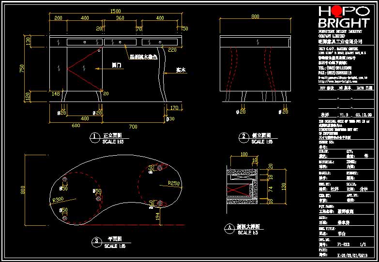The image size is (379, 262).
Task: Select the 800 width dimension above side elevation
Action: [255, 16]
